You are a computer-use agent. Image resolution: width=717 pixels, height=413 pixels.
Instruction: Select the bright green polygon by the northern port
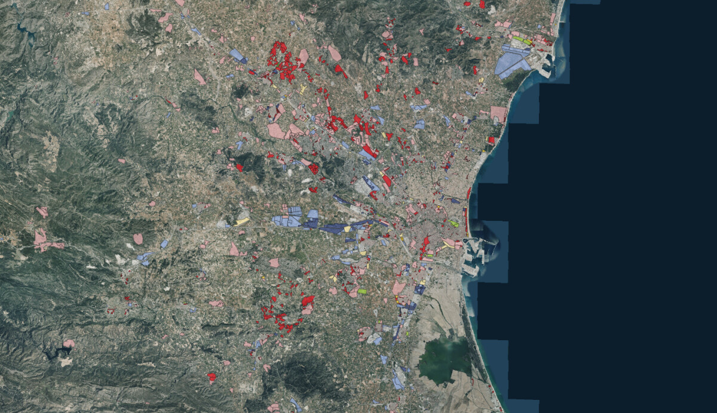pyautogui.click(x=522, y=41)
